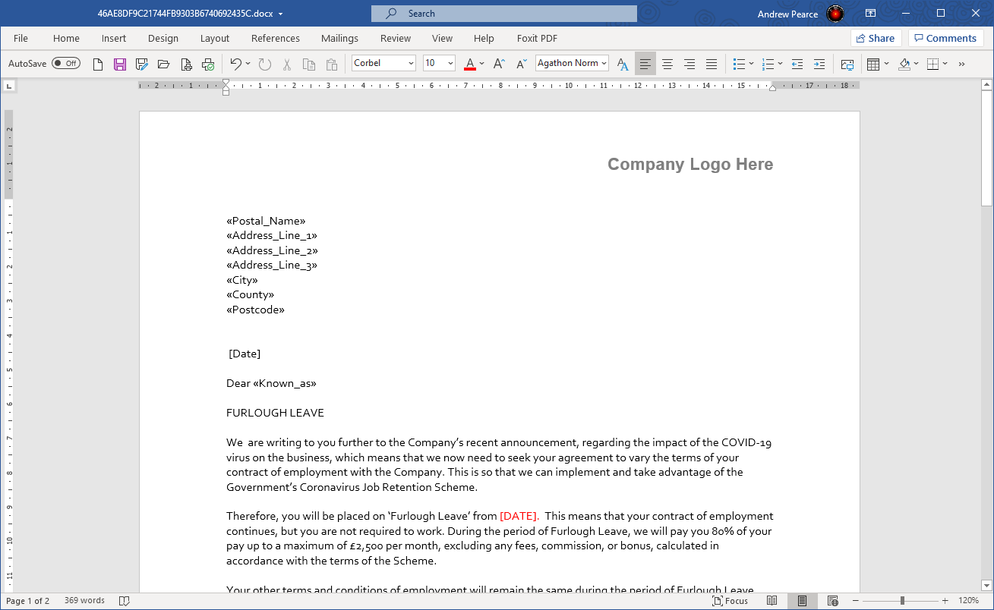Open the Insert Picture icon on the ribbon
994x610 pixels.
tap(847, 64)
